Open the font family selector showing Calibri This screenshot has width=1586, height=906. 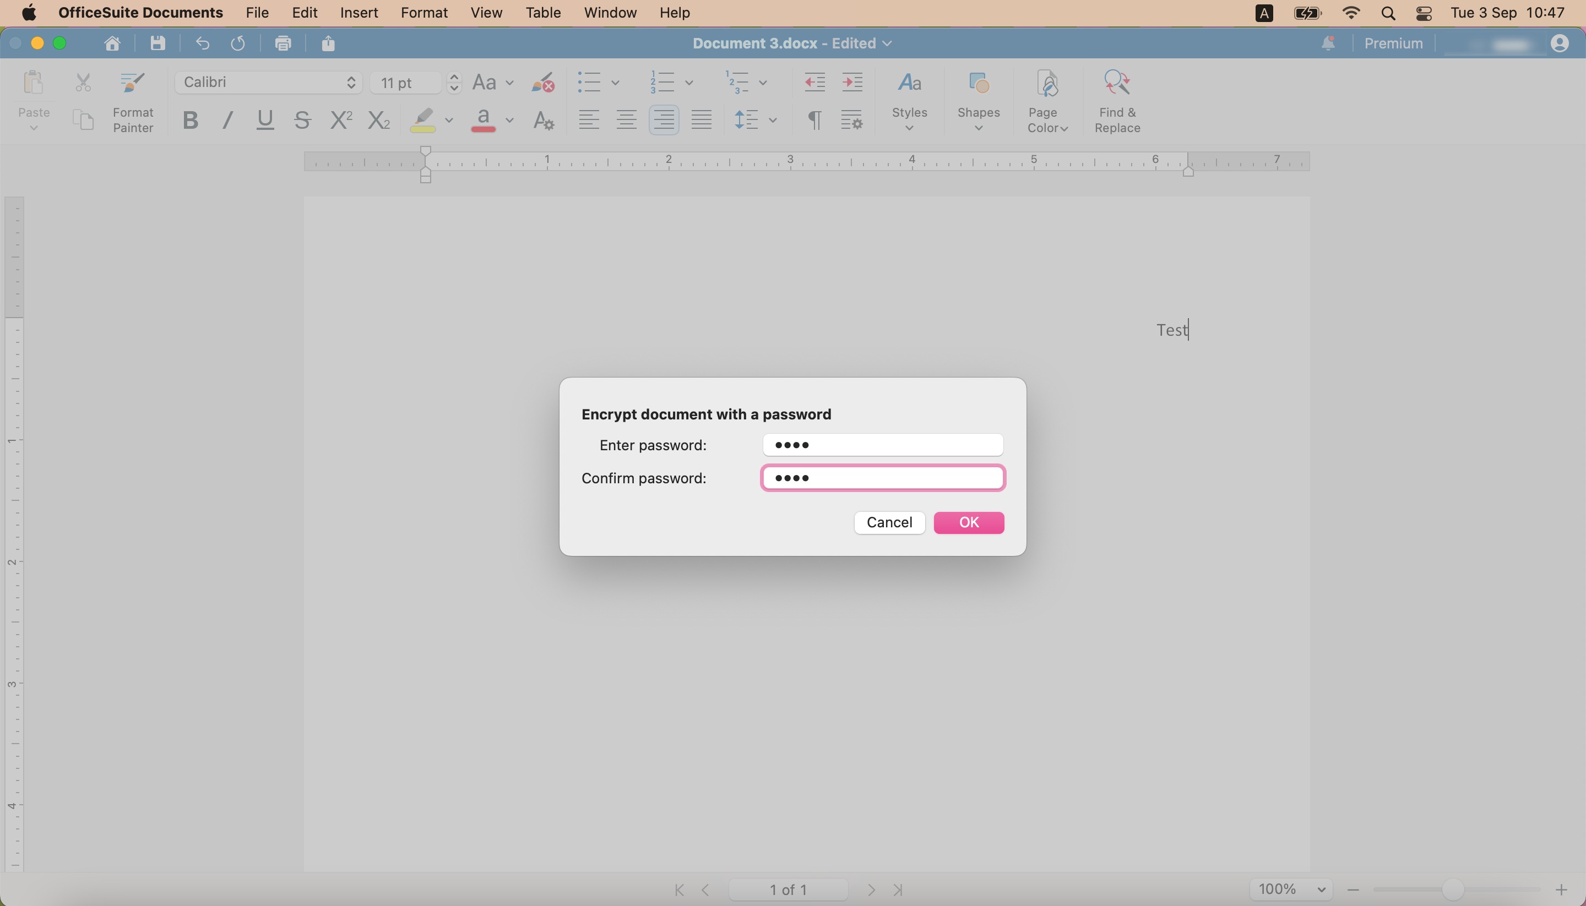[268, 82]
